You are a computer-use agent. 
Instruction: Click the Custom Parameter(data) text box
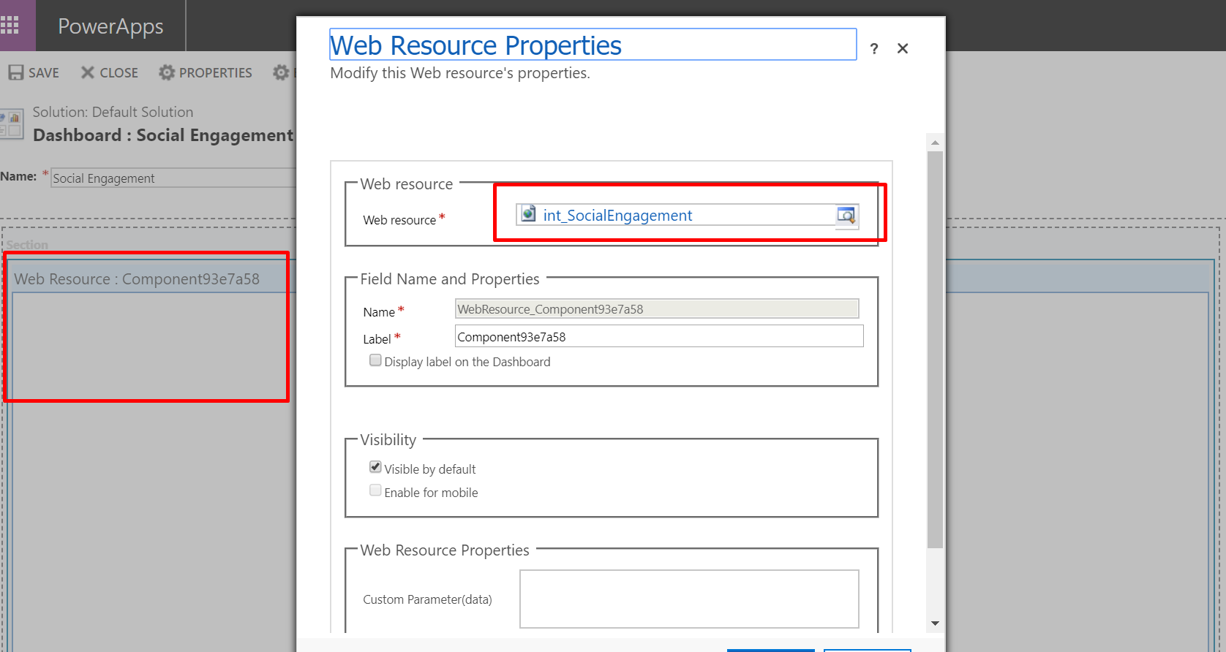point(688,599)
